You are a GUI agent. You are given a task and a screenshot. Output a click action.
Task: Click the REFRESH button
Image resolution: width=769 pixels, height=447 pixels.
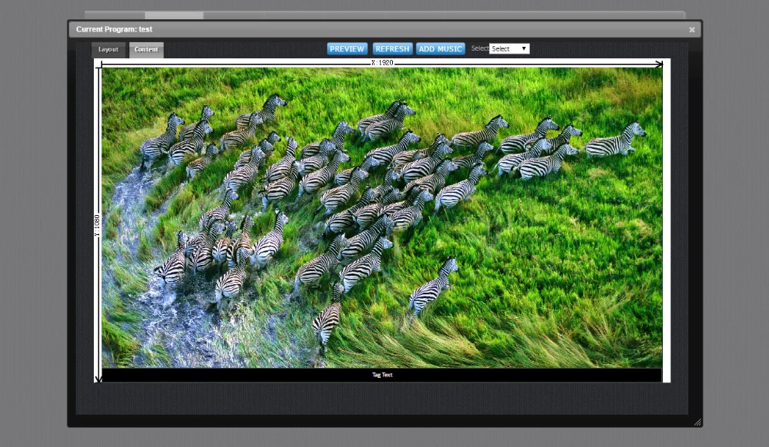click(392, 49)
